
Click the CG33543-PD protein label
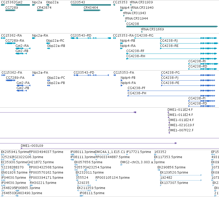pos(84,73)
